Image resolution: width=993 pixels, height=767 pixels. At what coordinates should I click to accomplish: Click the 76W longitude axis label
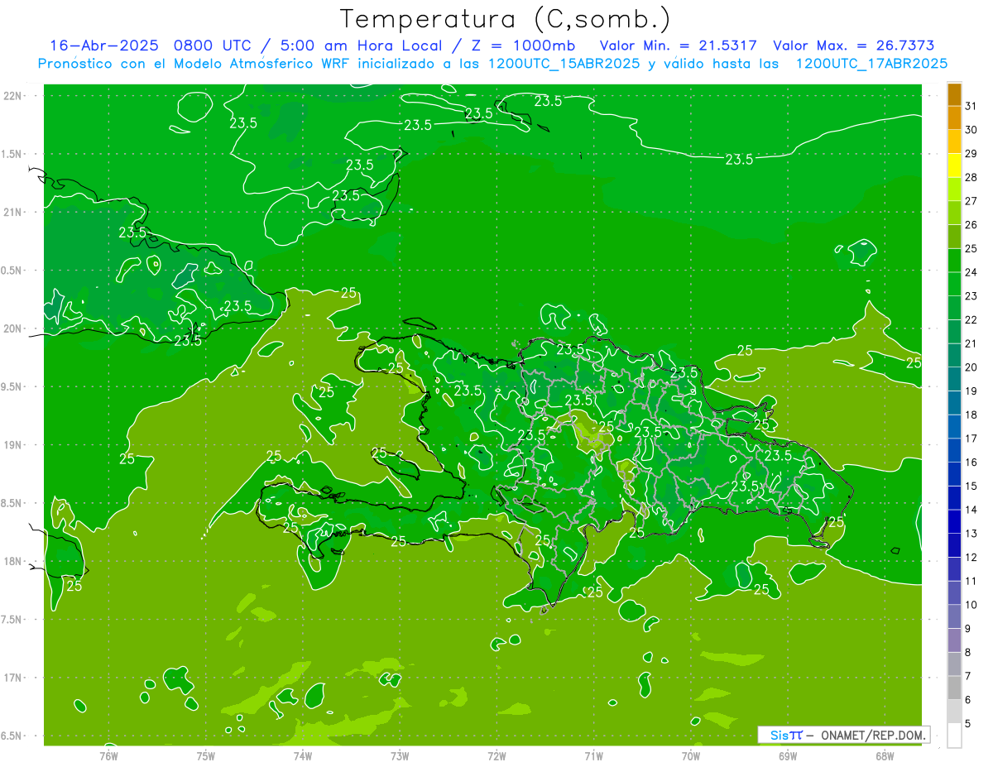109,755
